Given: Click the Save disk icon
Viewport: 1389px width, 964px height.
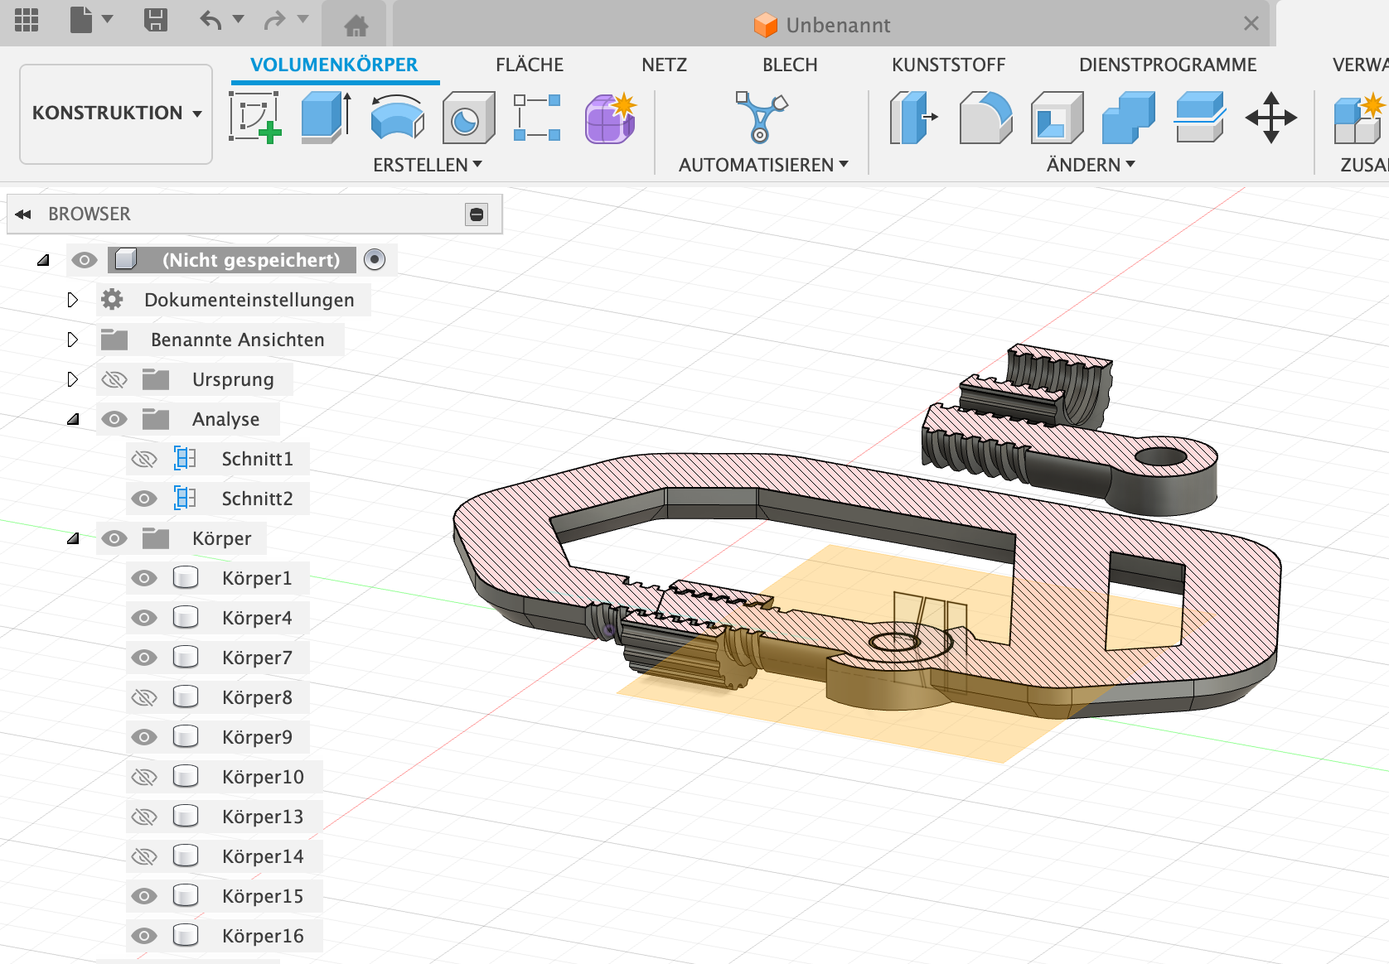Looking at the screenshot, I should pyautogui.click(x=156, y=20).
